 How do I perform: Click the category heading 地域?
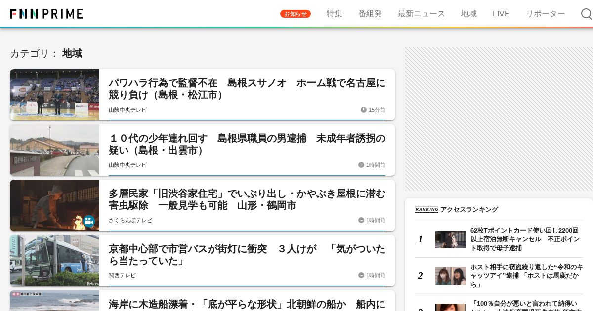[x=72, y=53]
